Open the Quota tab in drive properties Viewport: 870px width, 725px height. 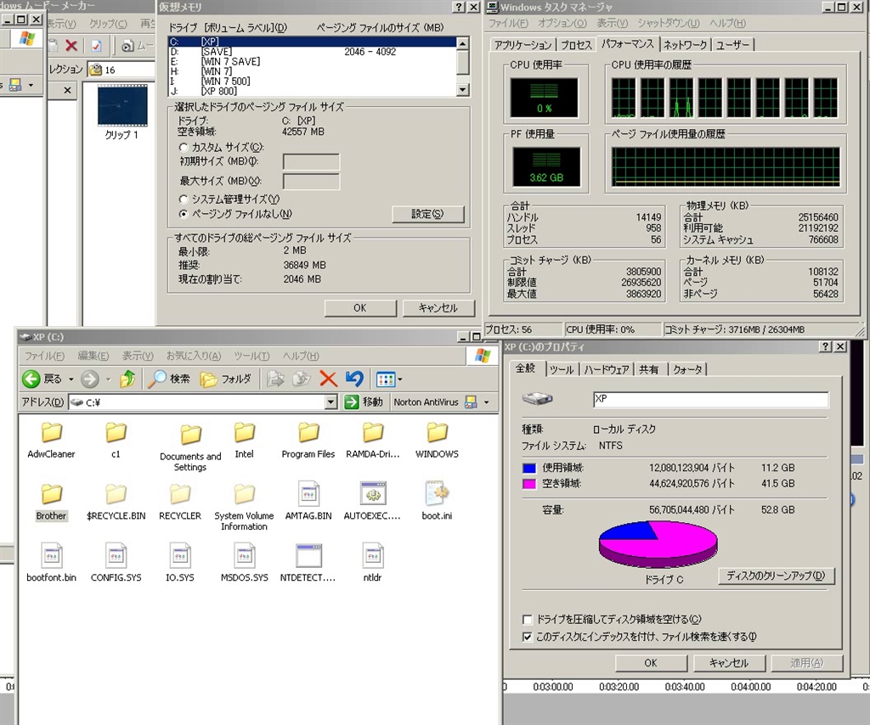[x=687, y=369]
